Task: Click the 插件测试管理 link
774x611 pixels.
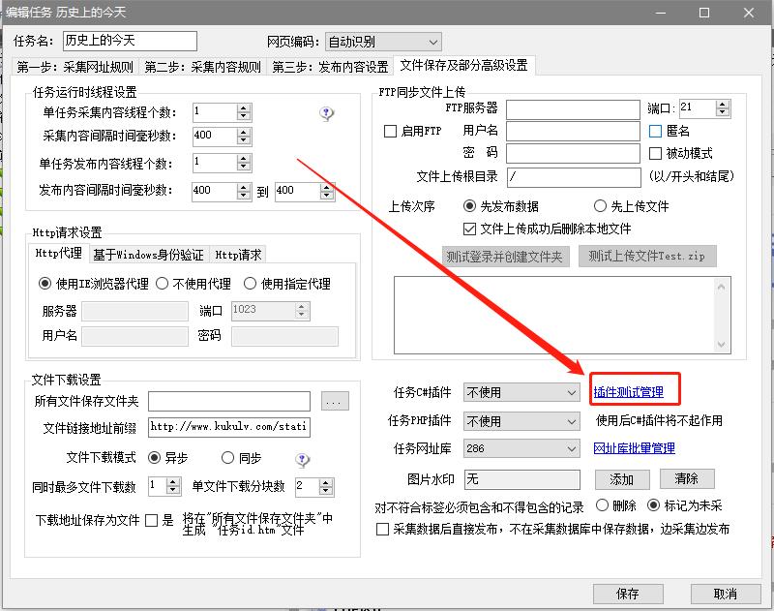Action: [x=628, y=393]
